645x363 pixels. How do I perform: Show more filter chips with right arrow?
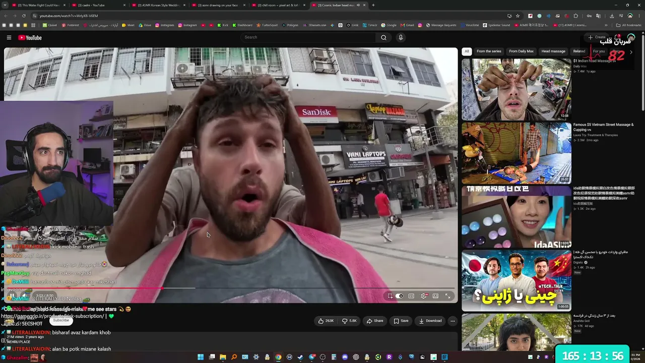pos(631,51)
